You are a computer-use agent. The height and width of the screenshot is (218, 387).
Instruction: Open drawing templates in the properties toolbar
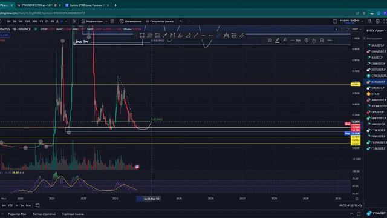pyautogui.click(x=270, y=41)
